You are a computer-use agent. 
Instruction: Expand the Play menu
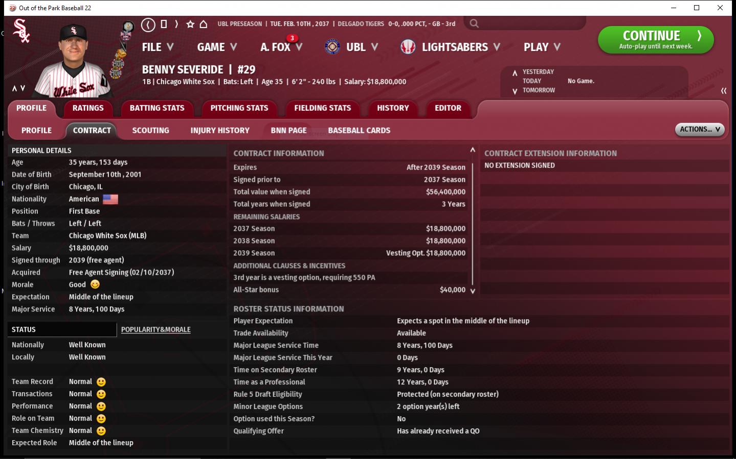[542, 47]
